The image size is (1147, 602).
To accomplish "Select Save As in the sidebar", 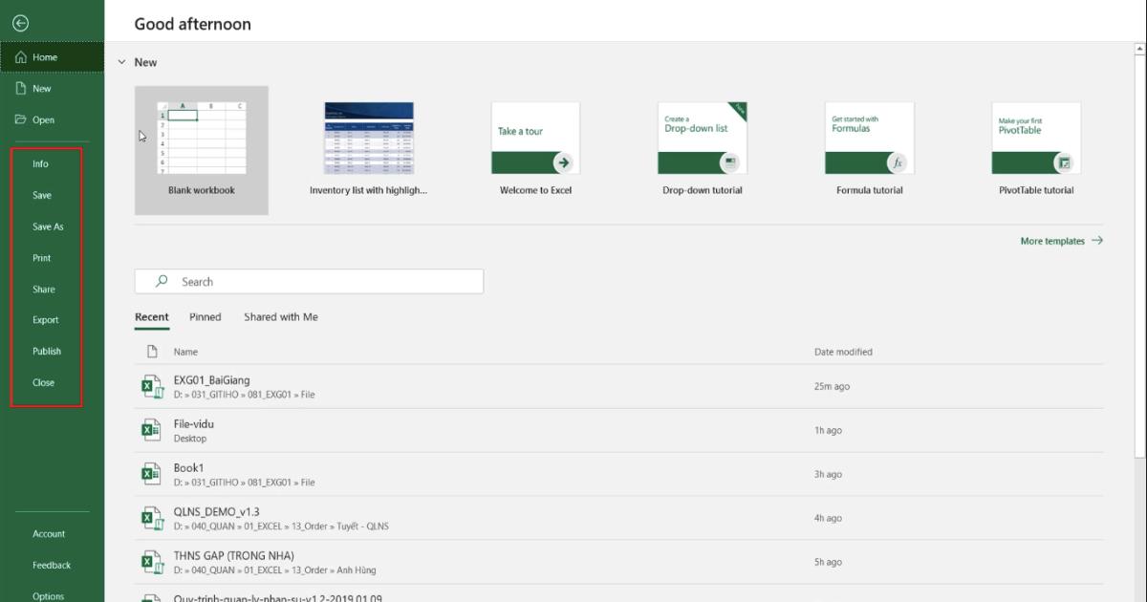I will click(x=46, y=226).
